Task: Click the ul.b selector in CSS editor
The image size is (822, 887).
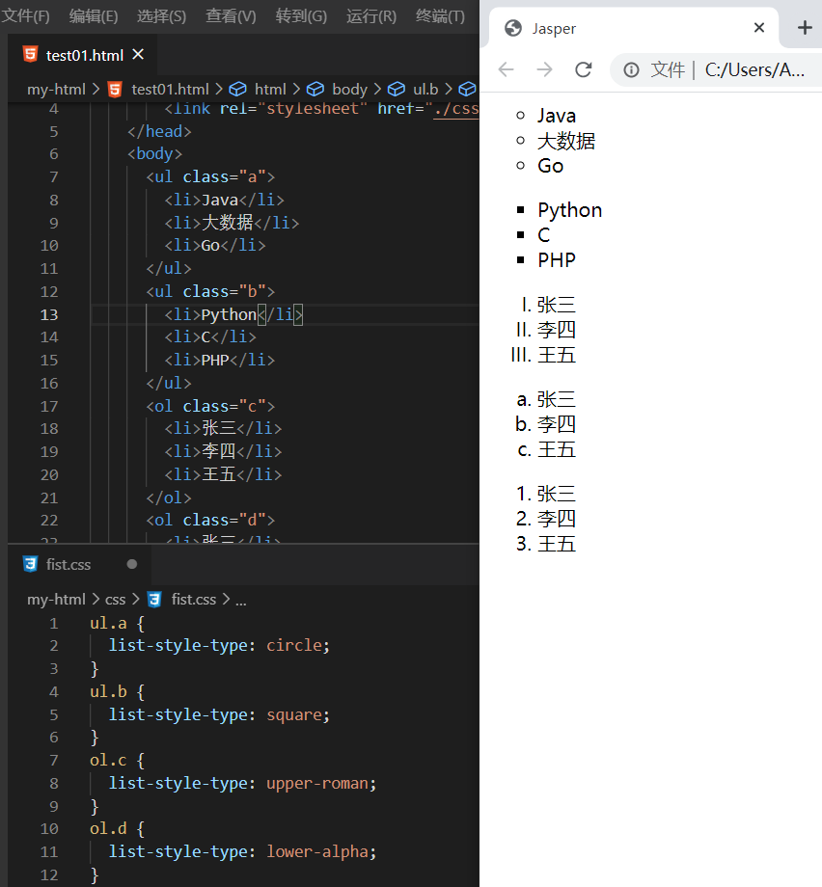Action: coord(109,691)
